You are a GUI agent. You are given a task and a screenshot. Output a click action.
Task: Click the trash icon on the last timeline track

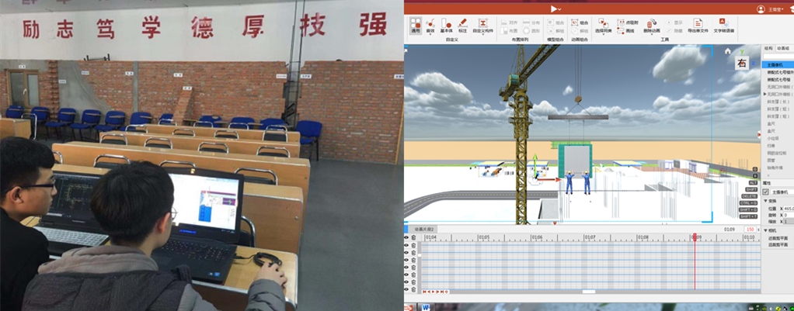click(413, 289)
